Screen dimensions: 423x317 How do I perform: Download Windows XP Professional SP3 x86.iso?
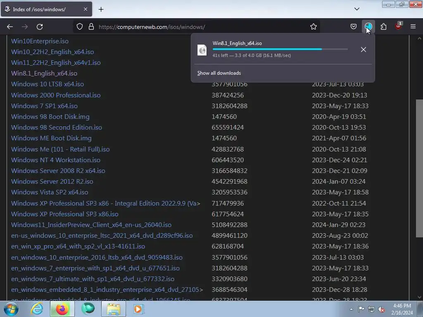[64, 214]
